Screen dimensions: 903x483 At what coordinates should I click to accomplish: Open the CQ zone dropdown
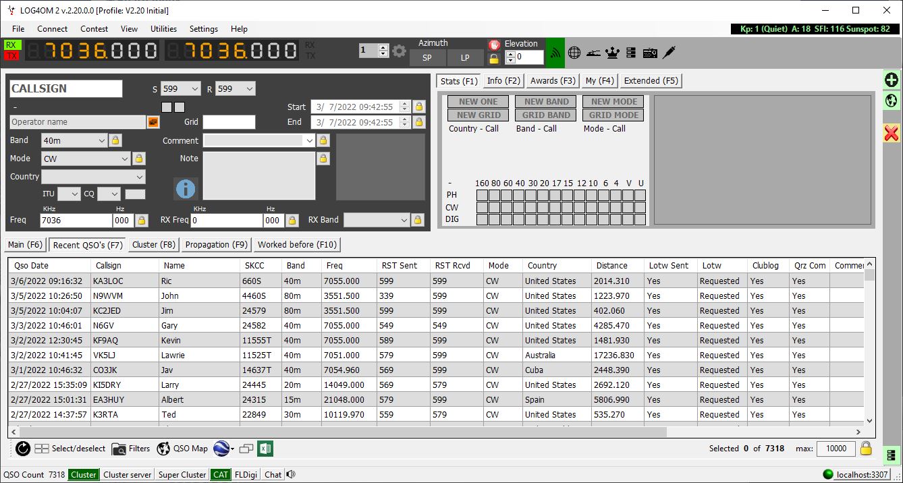coord(109,194)
